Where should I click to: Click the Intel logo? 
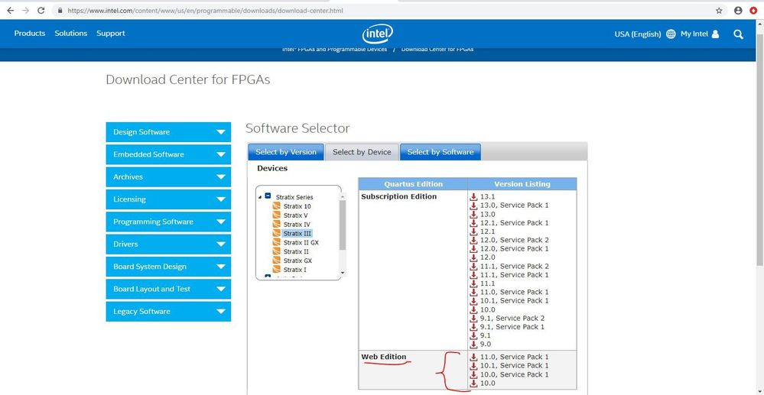(x=378, y=34)
